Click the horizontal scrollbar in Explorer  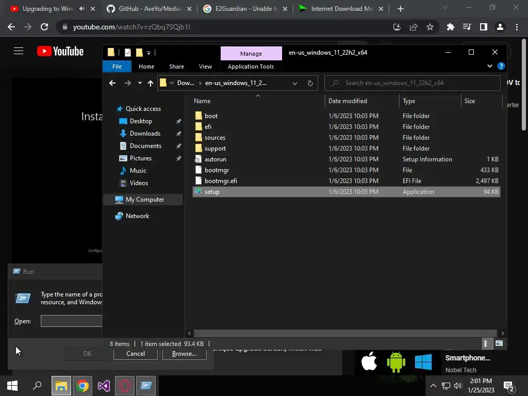345,333
